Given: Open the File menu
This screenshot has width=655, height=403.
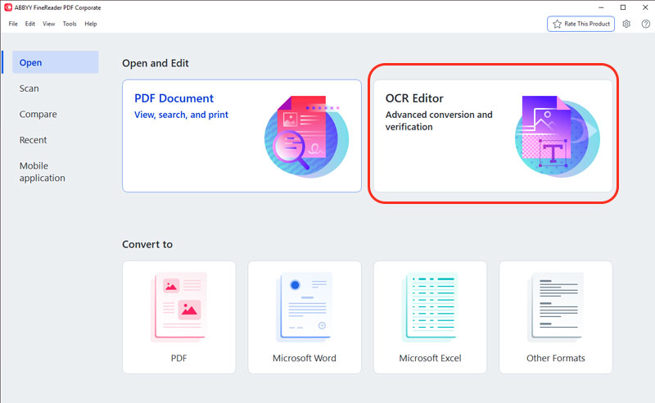Looking at the screenshot, I should click(13, 24).
